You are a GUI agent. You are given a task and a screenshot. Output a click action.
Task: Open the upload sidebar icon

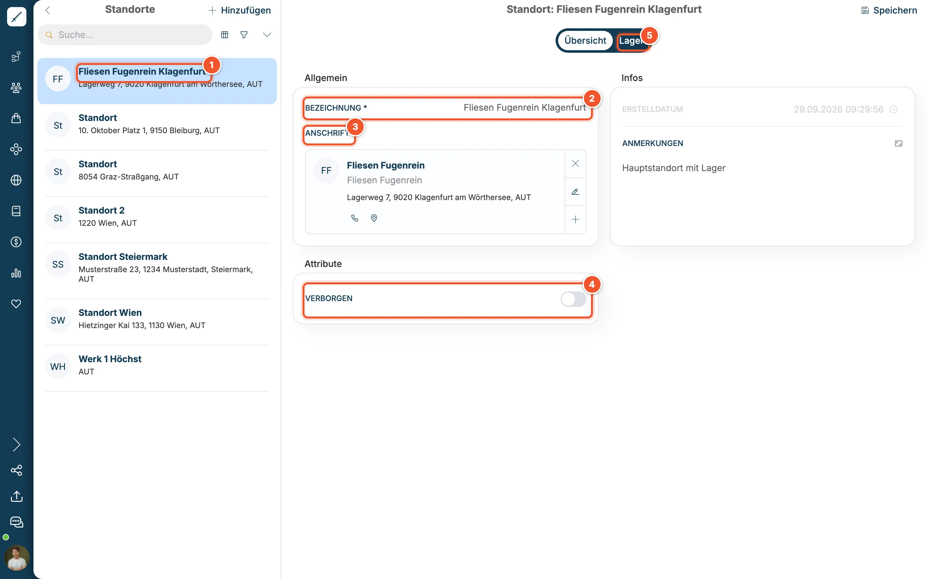(x=16, y=496)
